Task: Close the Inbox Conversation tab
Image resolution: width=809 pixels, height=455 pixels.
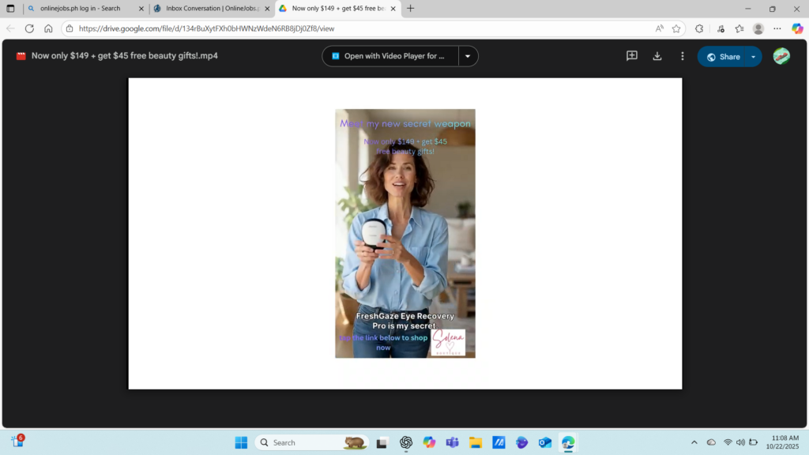Action: pos(267,9)
